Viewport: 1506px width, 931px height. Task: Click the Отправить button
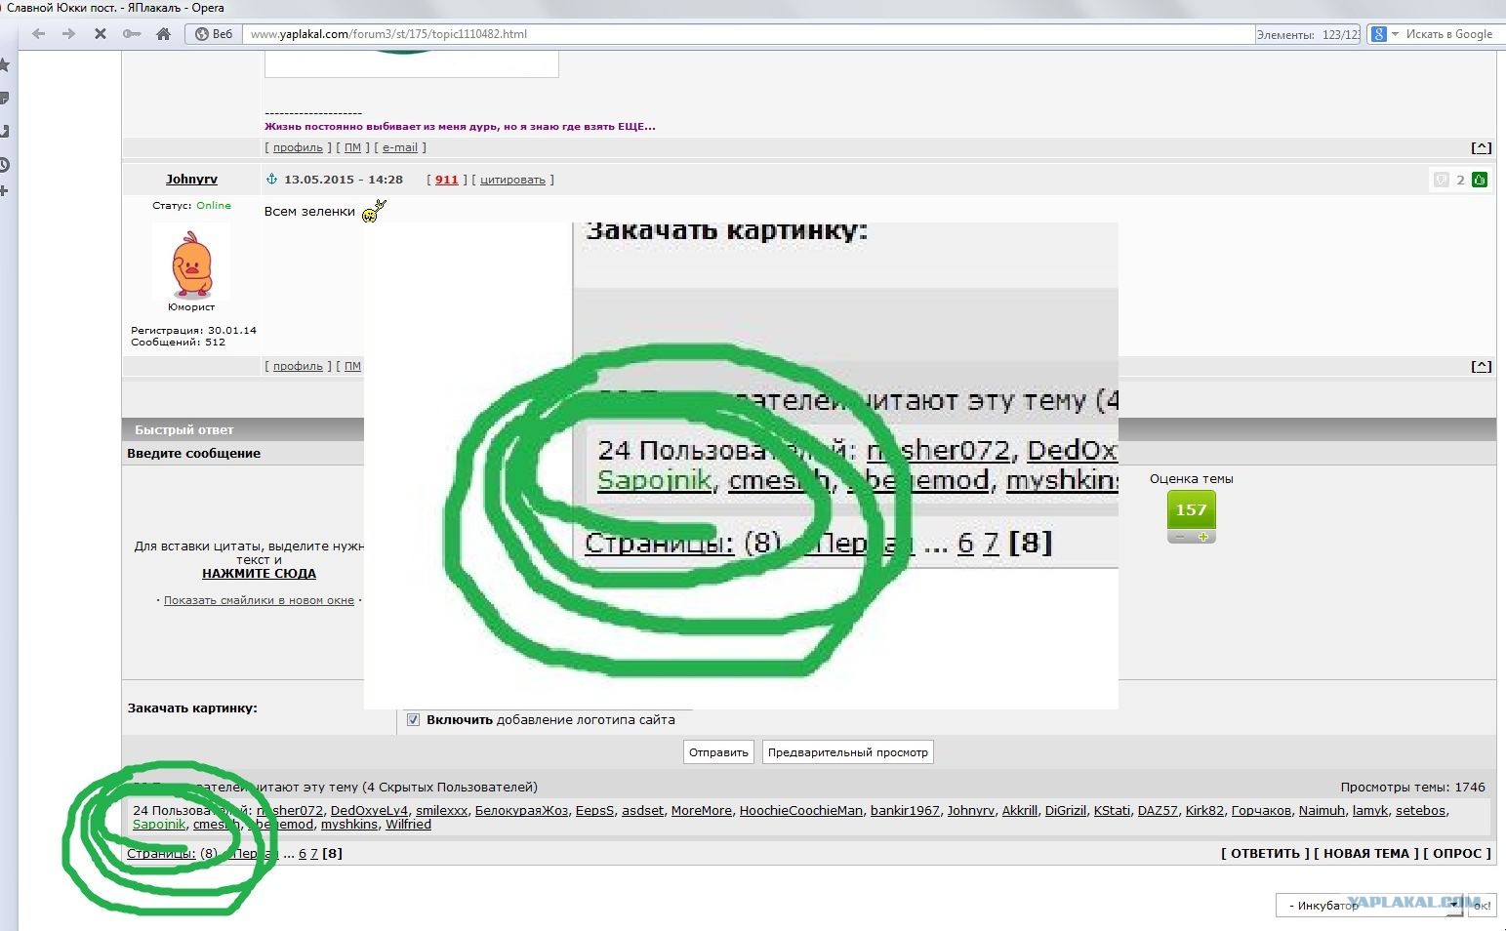pyautogui.click(x=718, y=752)
